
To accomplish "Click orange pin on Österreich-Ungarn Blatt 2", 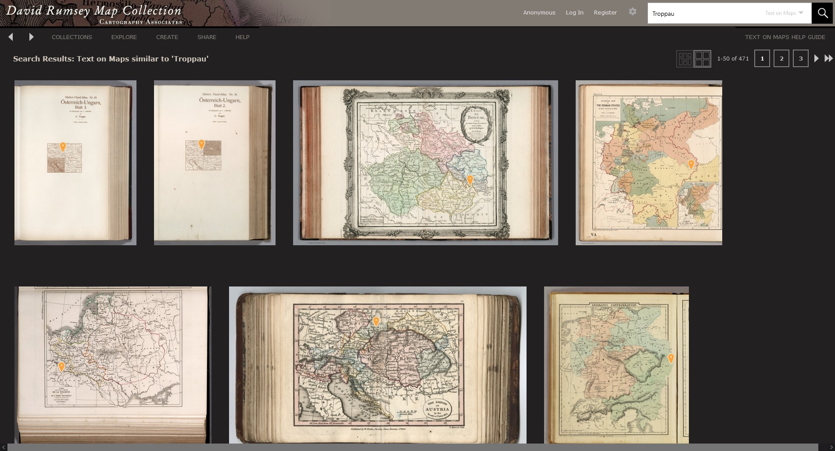I will pos(201,144).
